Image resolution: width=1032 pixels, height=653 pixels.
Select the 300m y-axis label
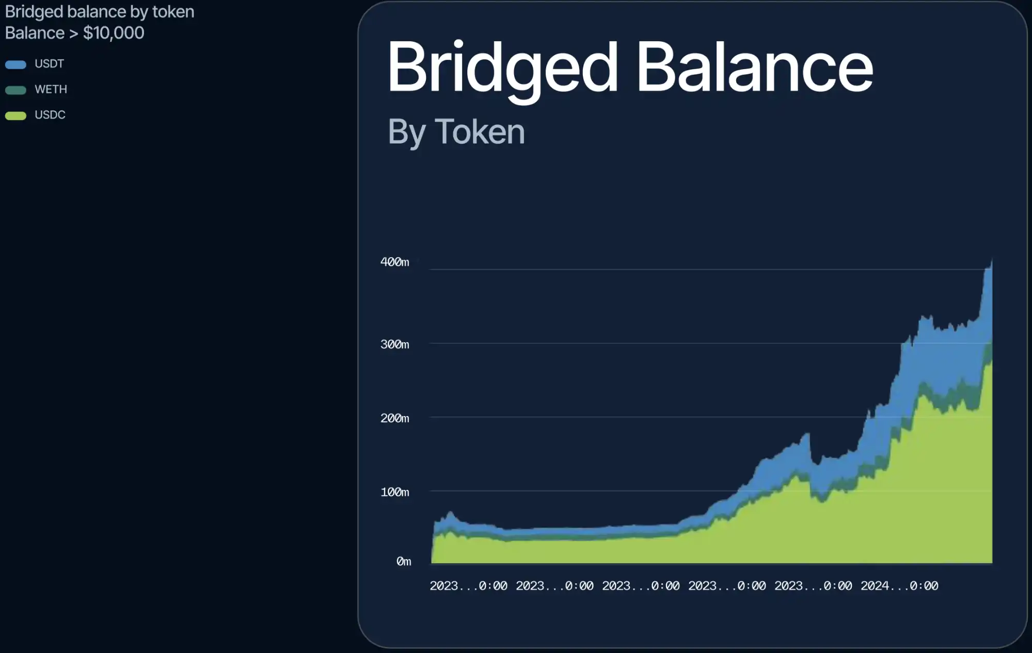click(x=394, y=344)
